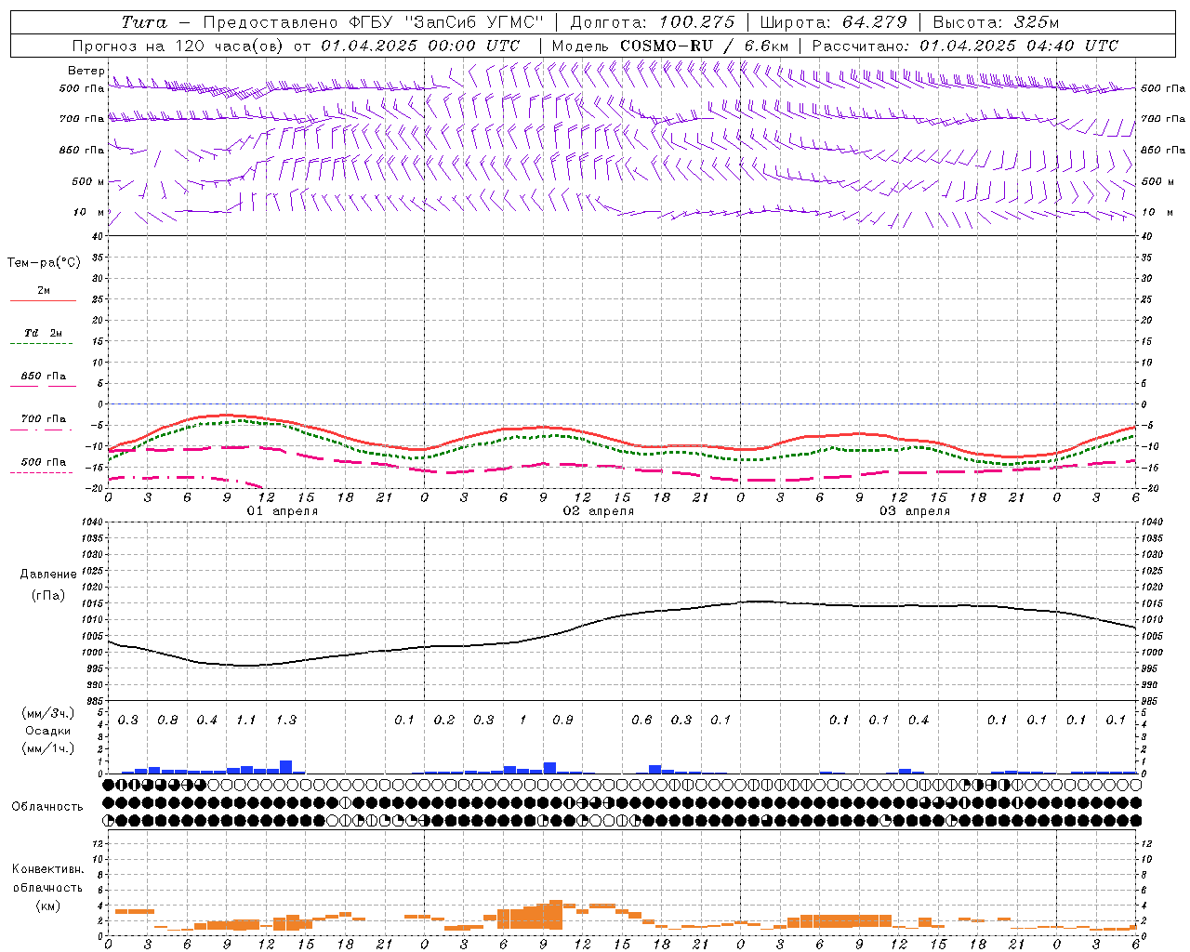Click the "03 апреля" date label
This screenshot has height=952, width=1190.
914,511
